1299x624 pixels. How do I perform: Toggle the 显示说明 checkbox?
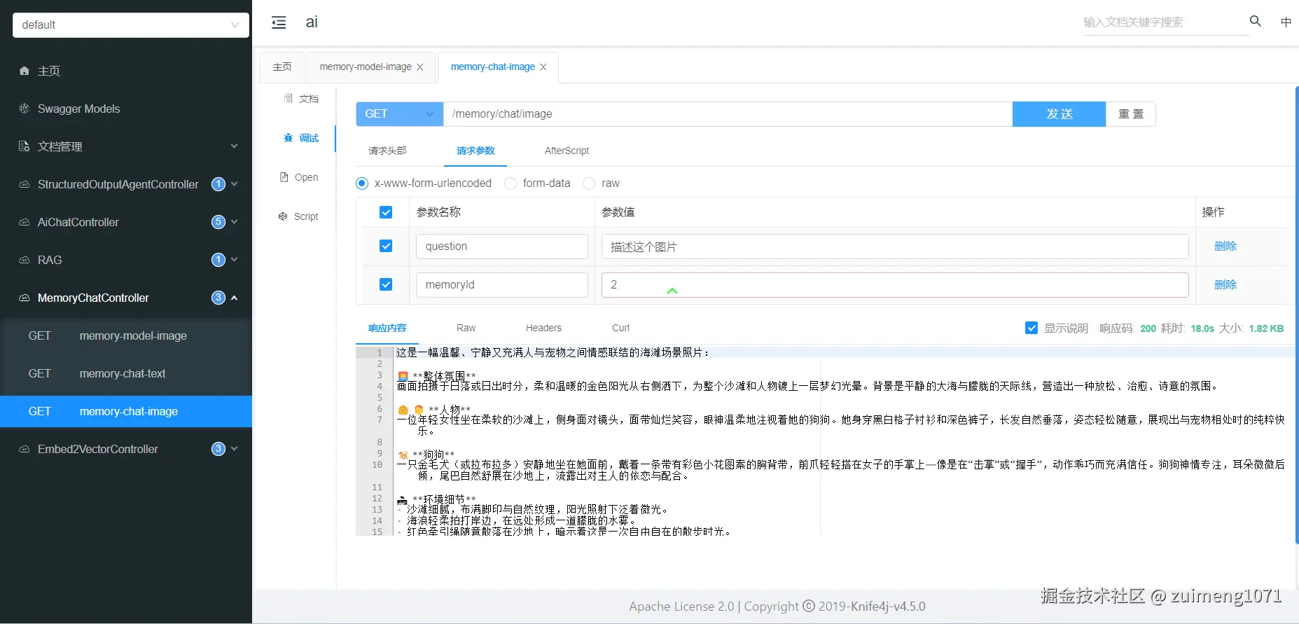(1031, 328)
